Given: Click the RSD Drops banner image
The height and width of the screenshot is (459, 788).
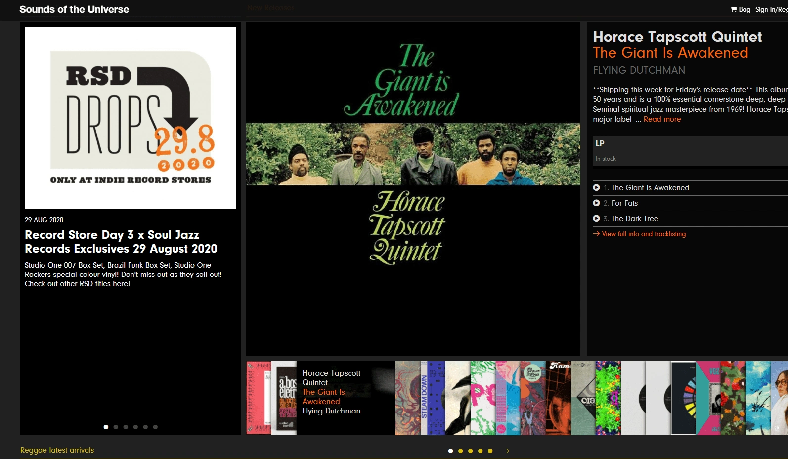Looking at the screenshot, I should [x=131, y=118].
